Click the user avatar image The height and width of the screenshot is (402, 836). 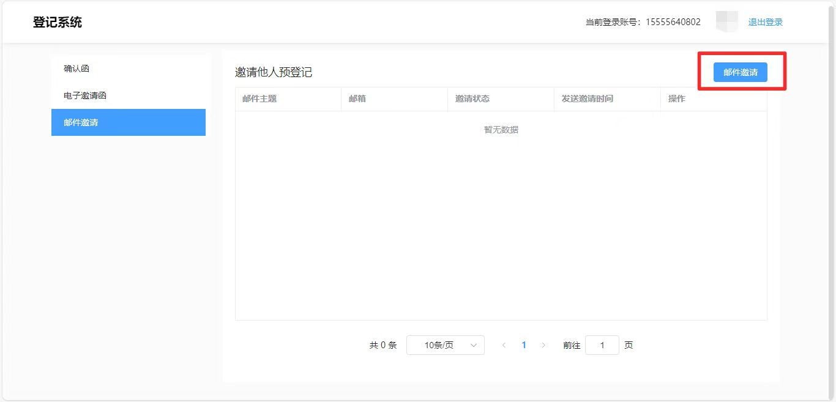pos(727,22)
